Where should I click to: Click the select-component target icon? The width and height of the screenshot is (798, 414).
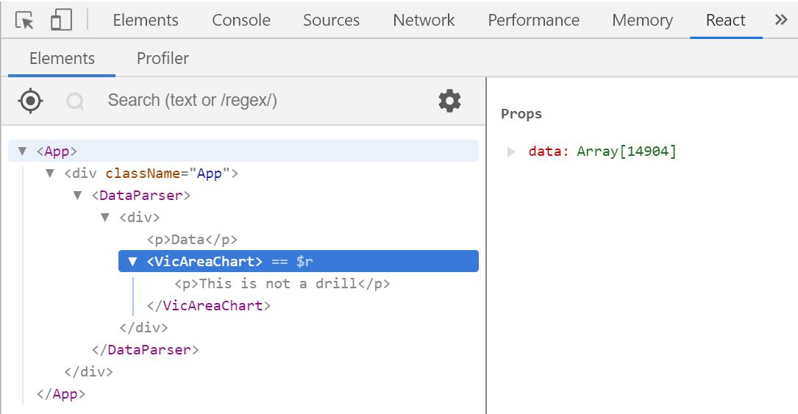pyautogui.click(x=30, y=101)
